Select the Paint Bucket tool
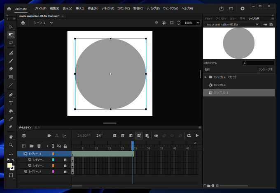Screen dimensions: 280x193 tap(11, 111)
